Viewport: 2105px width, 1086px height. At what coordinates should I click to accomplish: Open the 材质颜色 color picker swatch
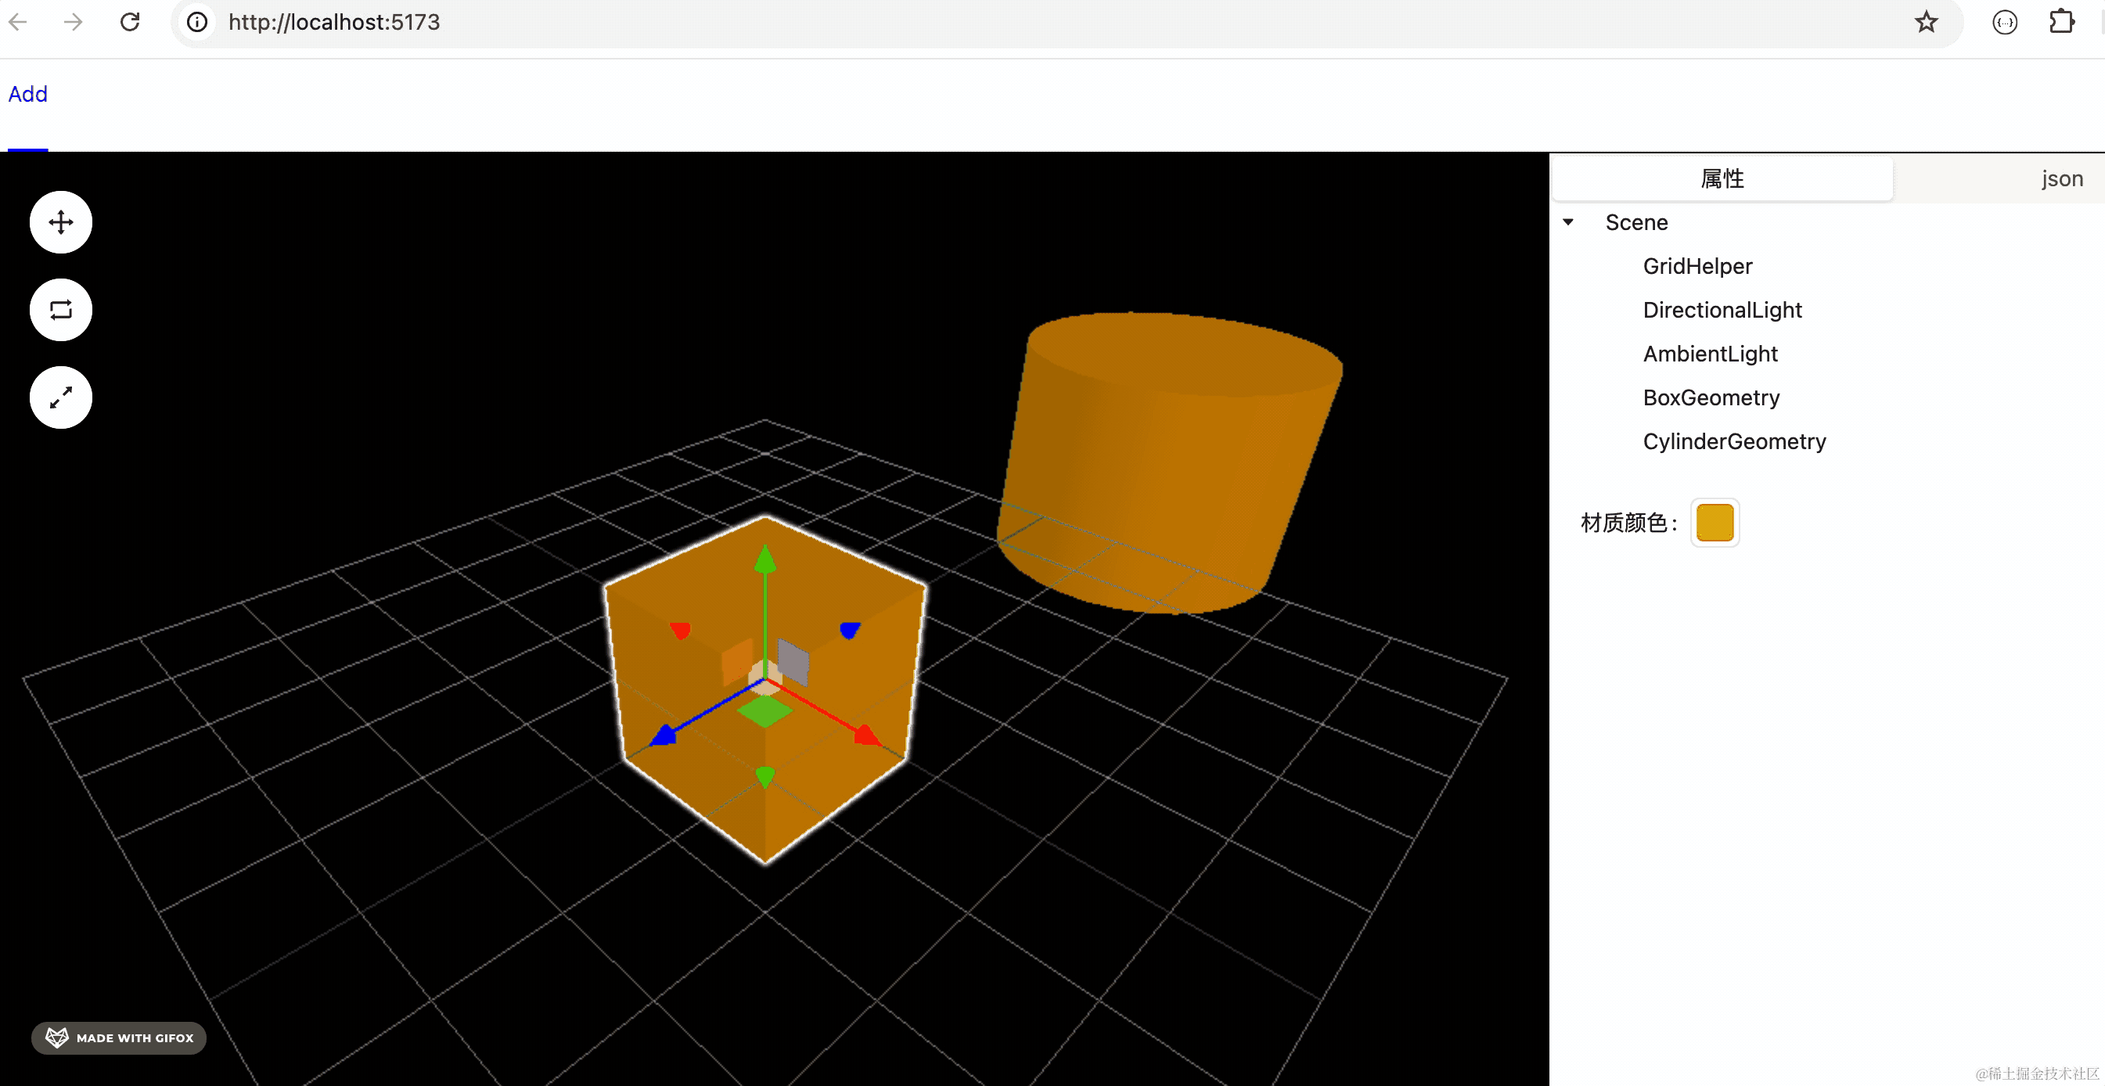click(1715, 523)
